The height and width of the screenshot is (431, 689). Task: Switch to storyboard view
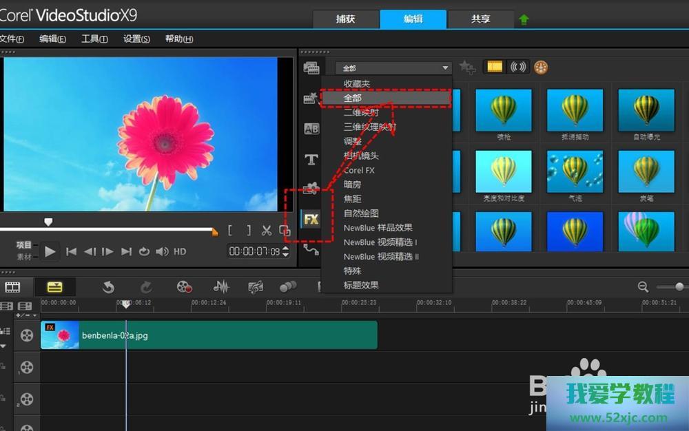[12, 287]
